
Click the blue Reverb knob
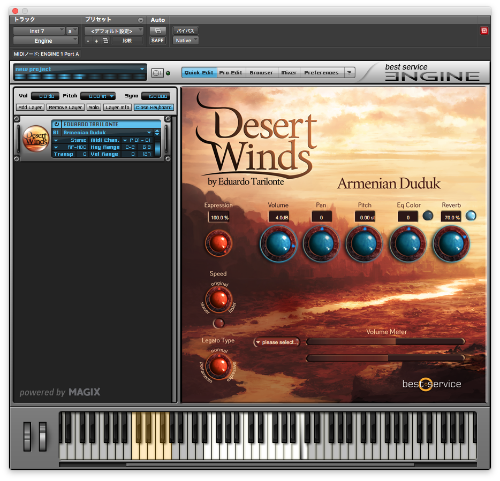(451, 244)
